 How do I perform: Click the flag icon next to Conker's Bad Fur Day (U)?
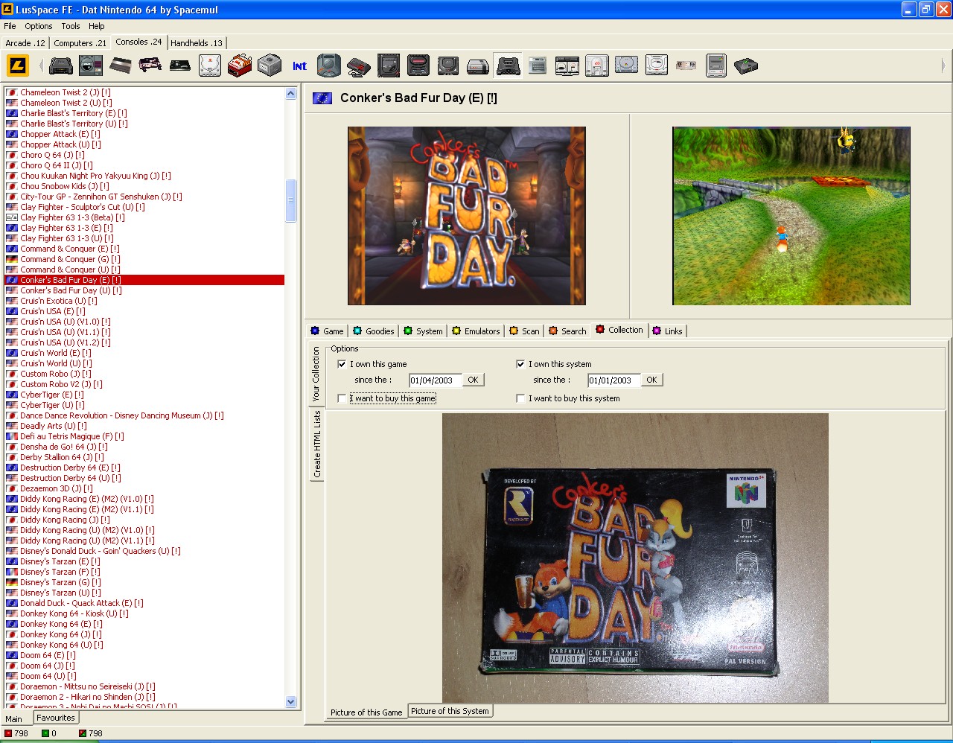11,290
